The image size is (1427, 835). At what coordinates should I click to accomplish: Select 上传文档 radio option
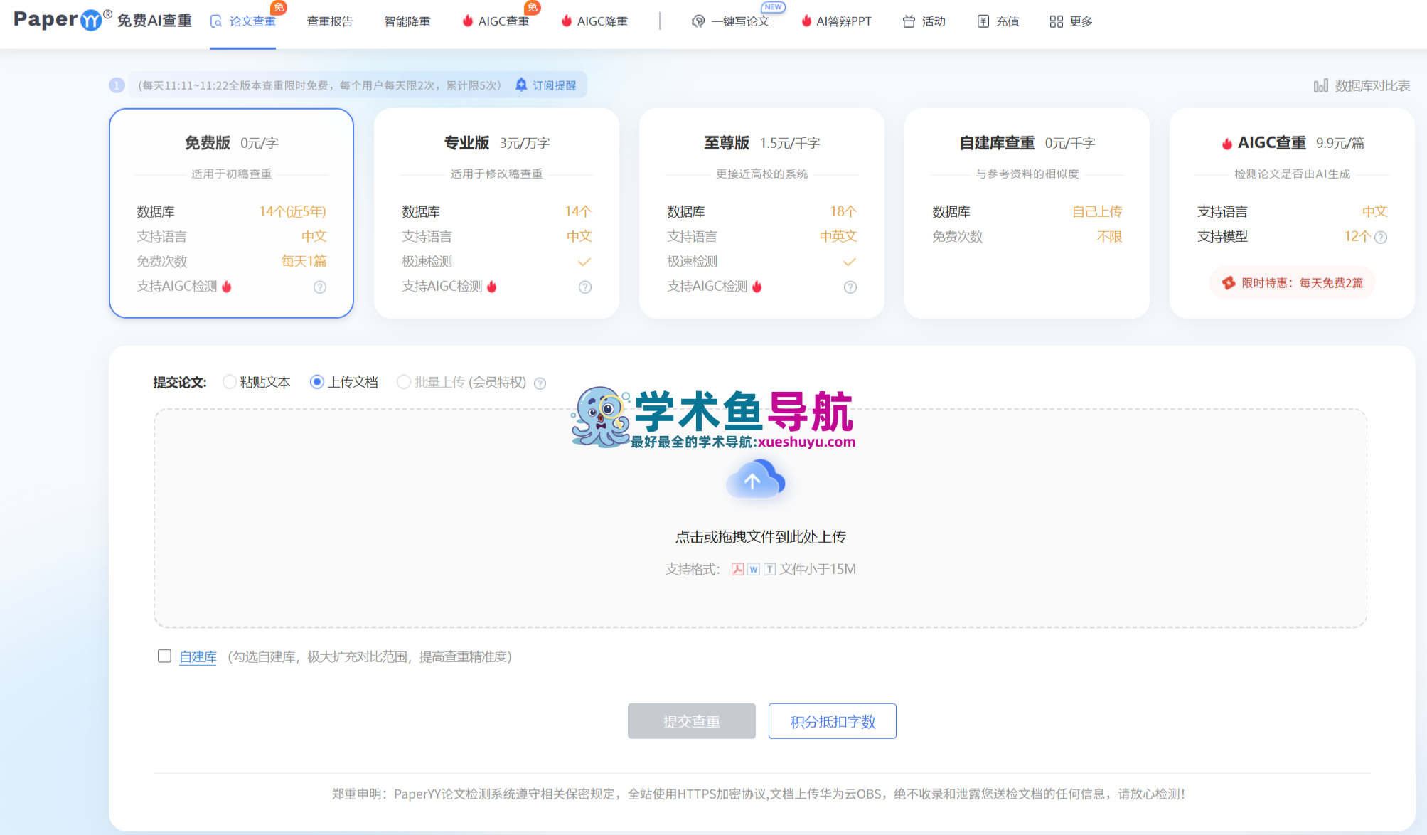pyautogui.click(x=317, y=382)
